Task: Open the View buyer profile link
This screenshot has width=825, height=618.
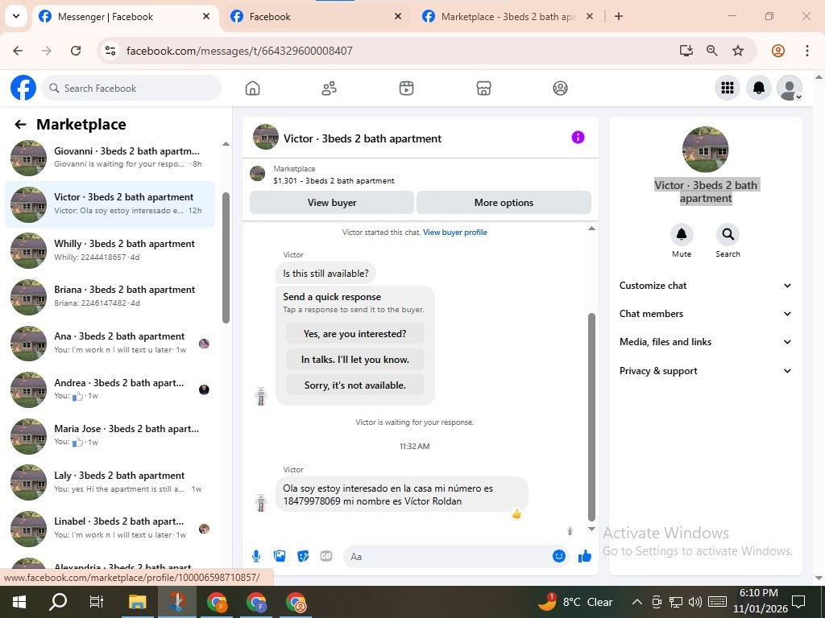Action: pos(454,233)
